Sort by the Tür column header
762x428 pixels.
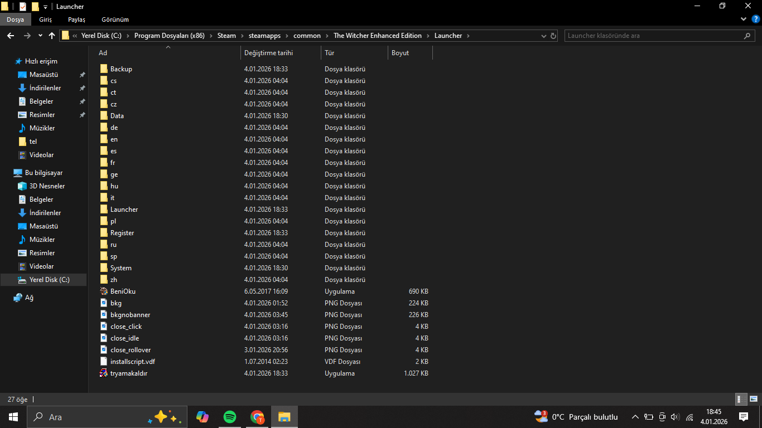tap(354, 53)
